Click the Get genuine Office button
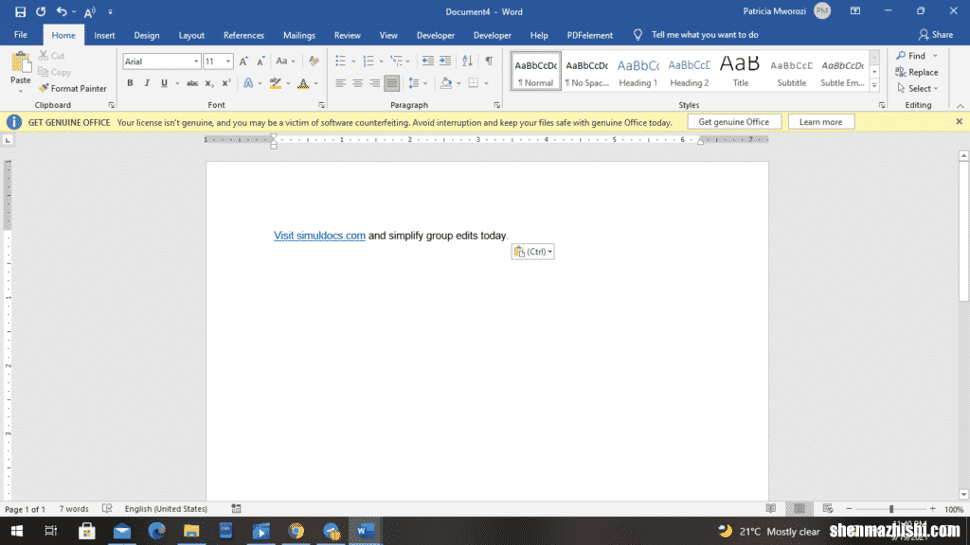This screenshot has width=970, height=545. click(x=734, y=122)
